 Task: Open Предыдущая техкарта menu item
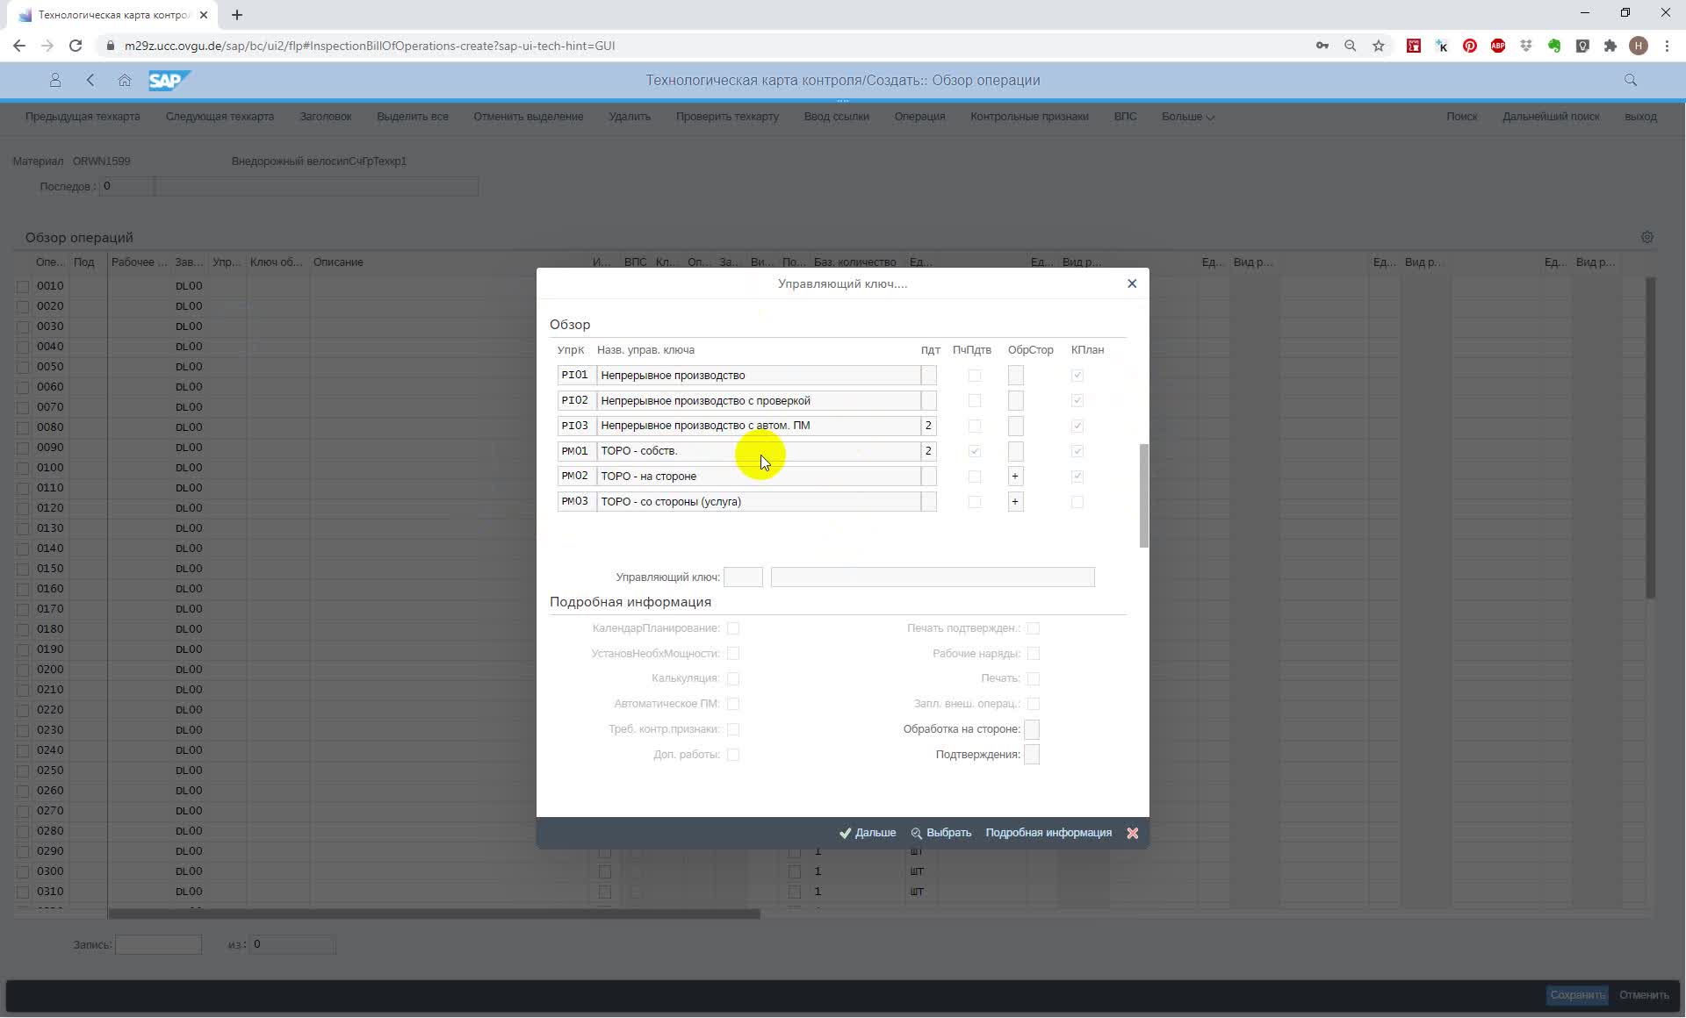83,117
